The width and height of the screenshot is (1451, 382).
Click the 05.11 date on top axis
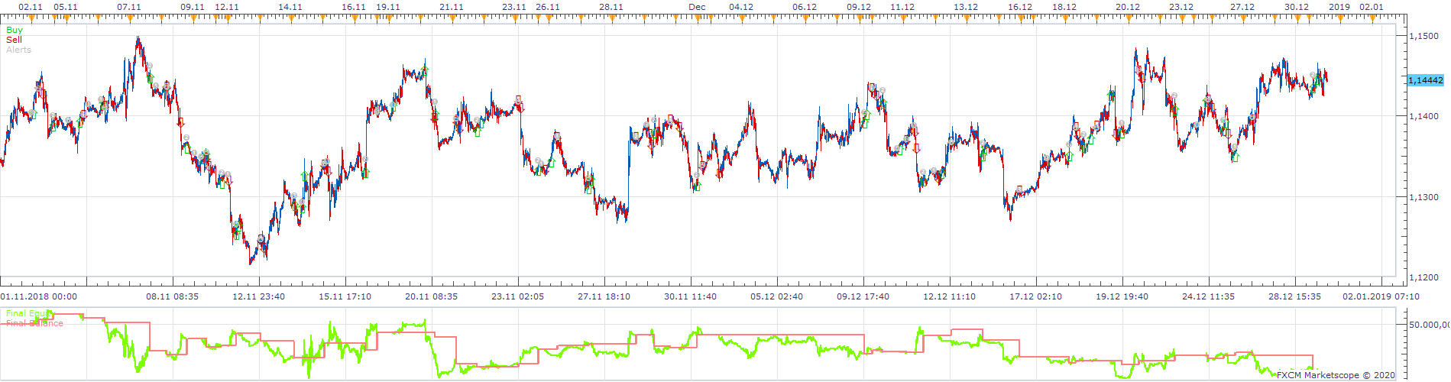pyautogui.click(x=66, y=7)
